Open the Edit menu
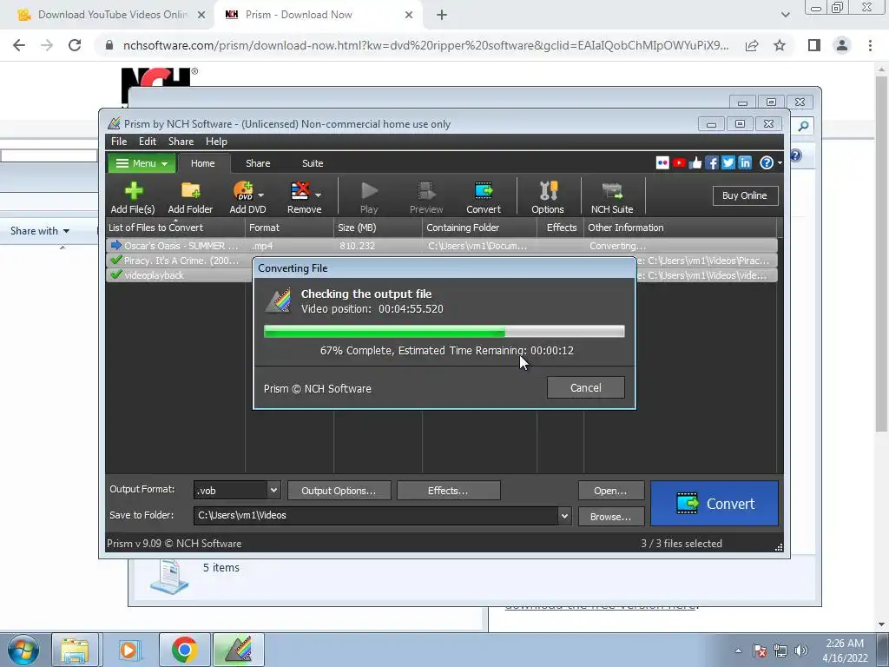Viewport: 889px width, 667px height. tap(148, 142)
